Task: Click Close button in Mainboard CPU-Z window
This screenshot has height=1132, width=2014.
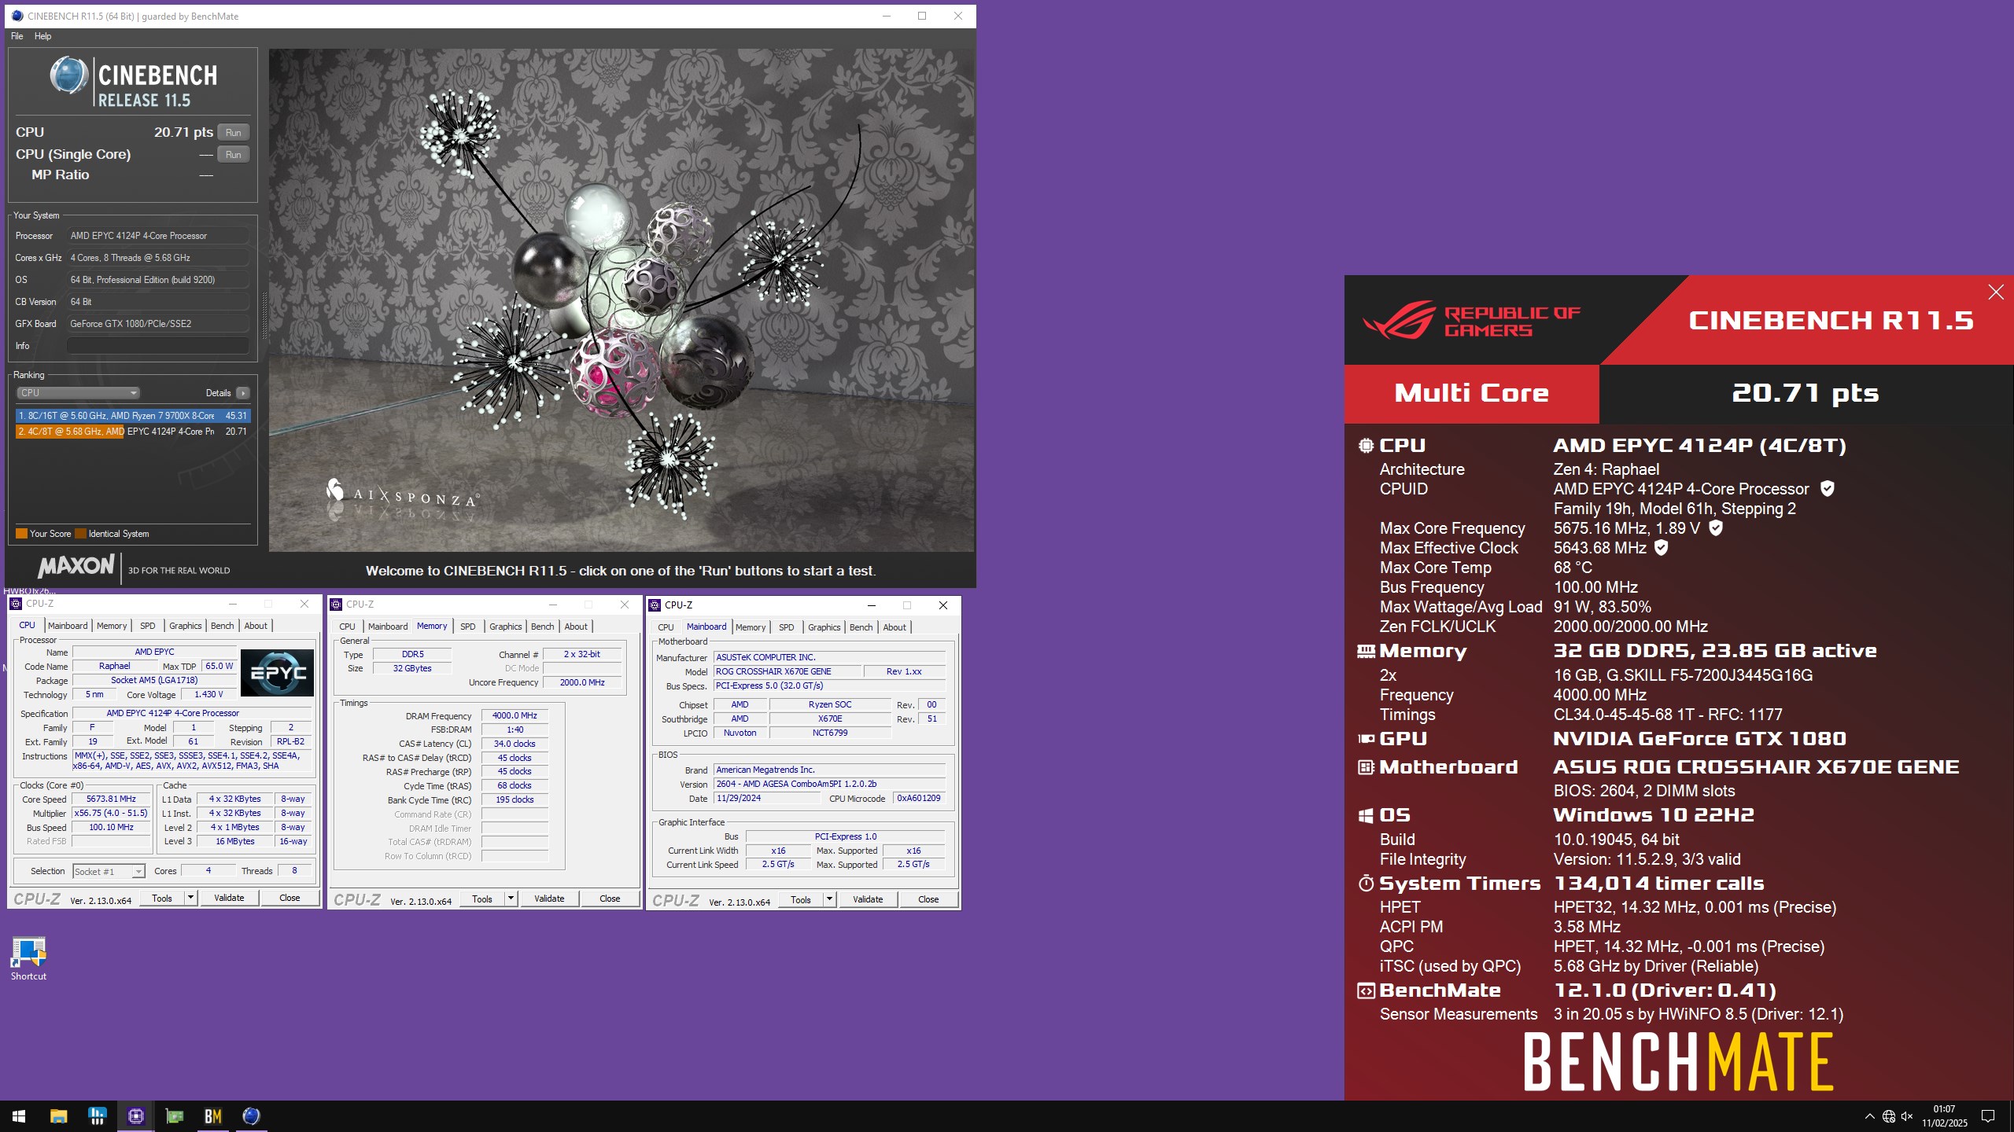Action: pos(928,899)
